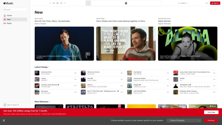The height and width of the screenshot is (125, 222).
Task: Open the playing next queue list
Action: click(x=206, y=3)
